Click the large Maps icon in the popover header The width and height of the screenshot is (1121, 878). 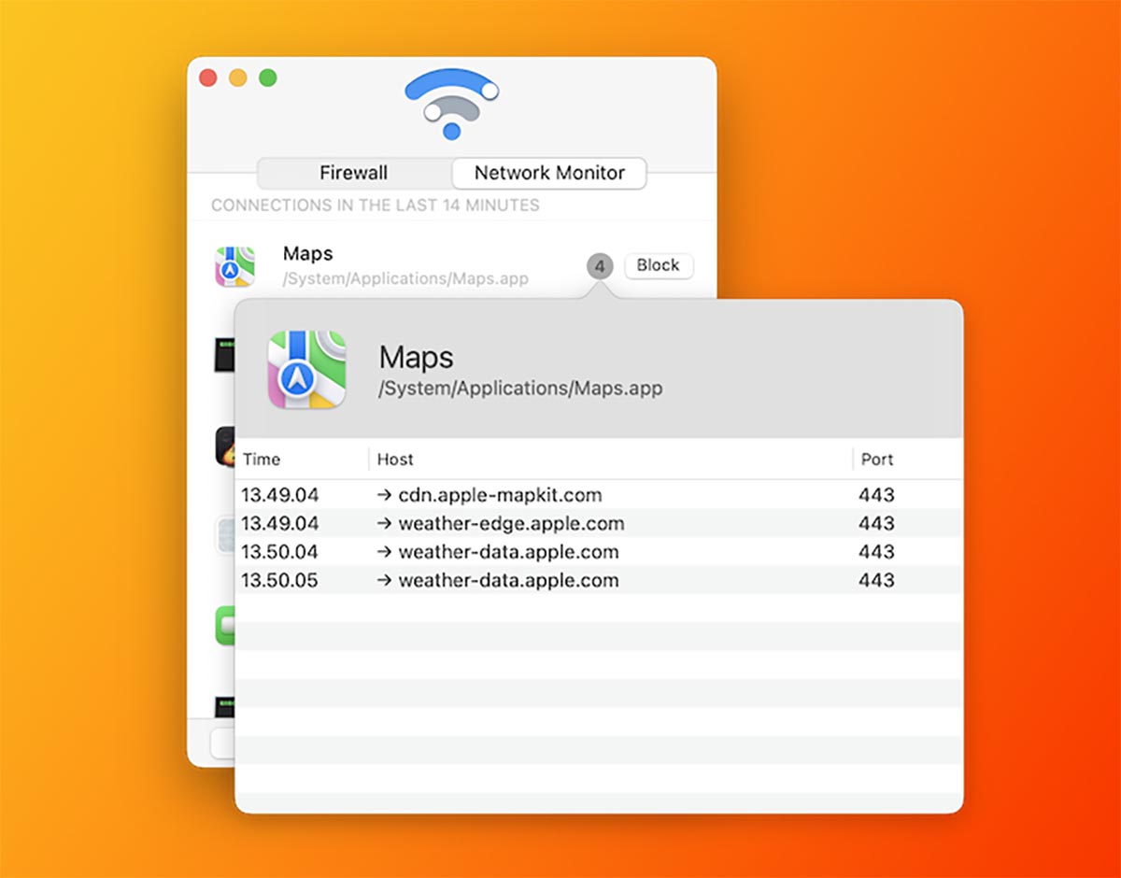point(307,369)
